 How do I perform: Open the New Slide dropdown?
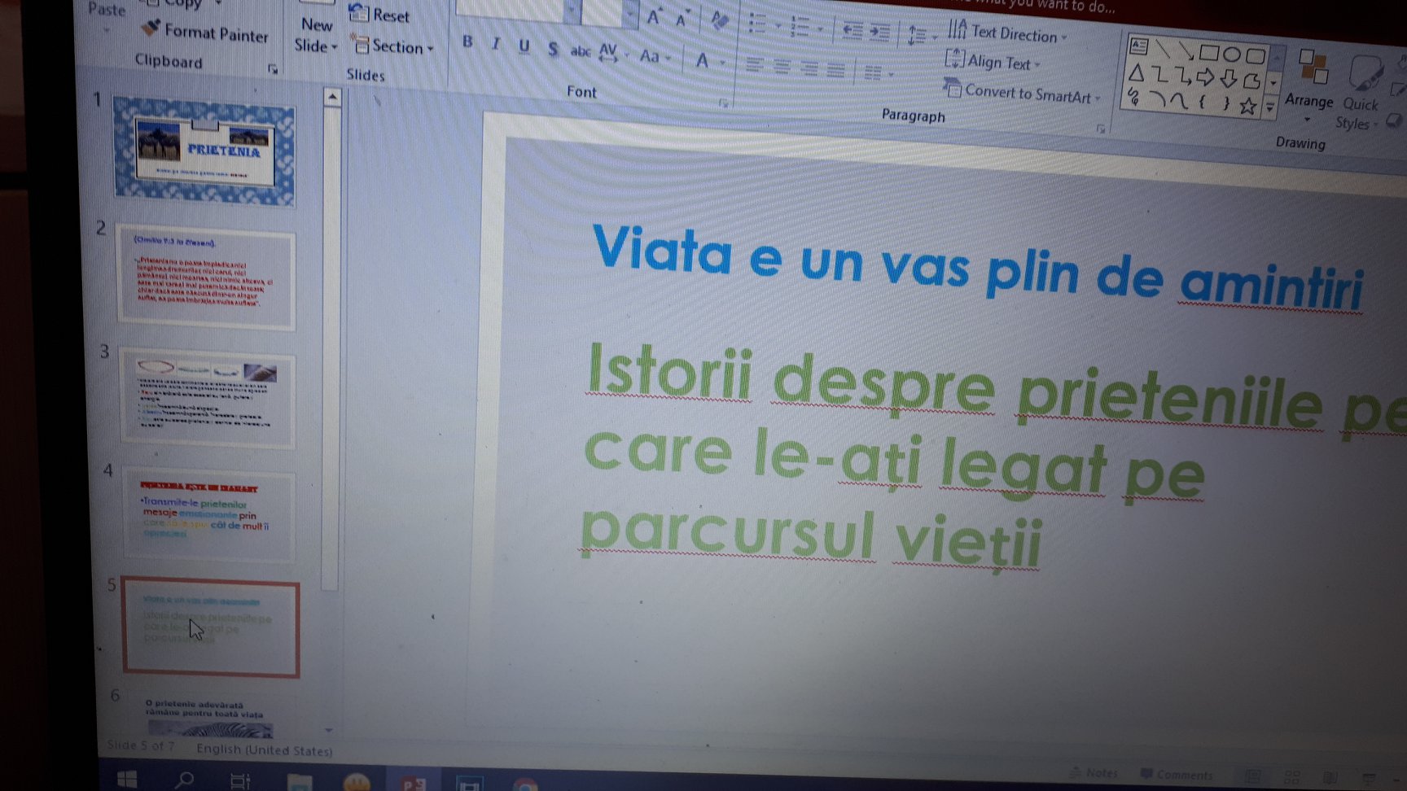pos(315,36)
